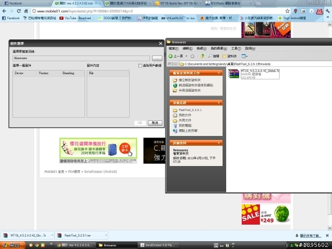The width and height of the screenshot is (332, 249).
Task: Switch to the Facebook browser tab
Action: tap(26, 3)
